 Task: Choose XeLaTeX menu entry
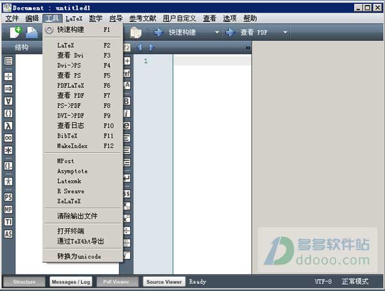[83, 201]
